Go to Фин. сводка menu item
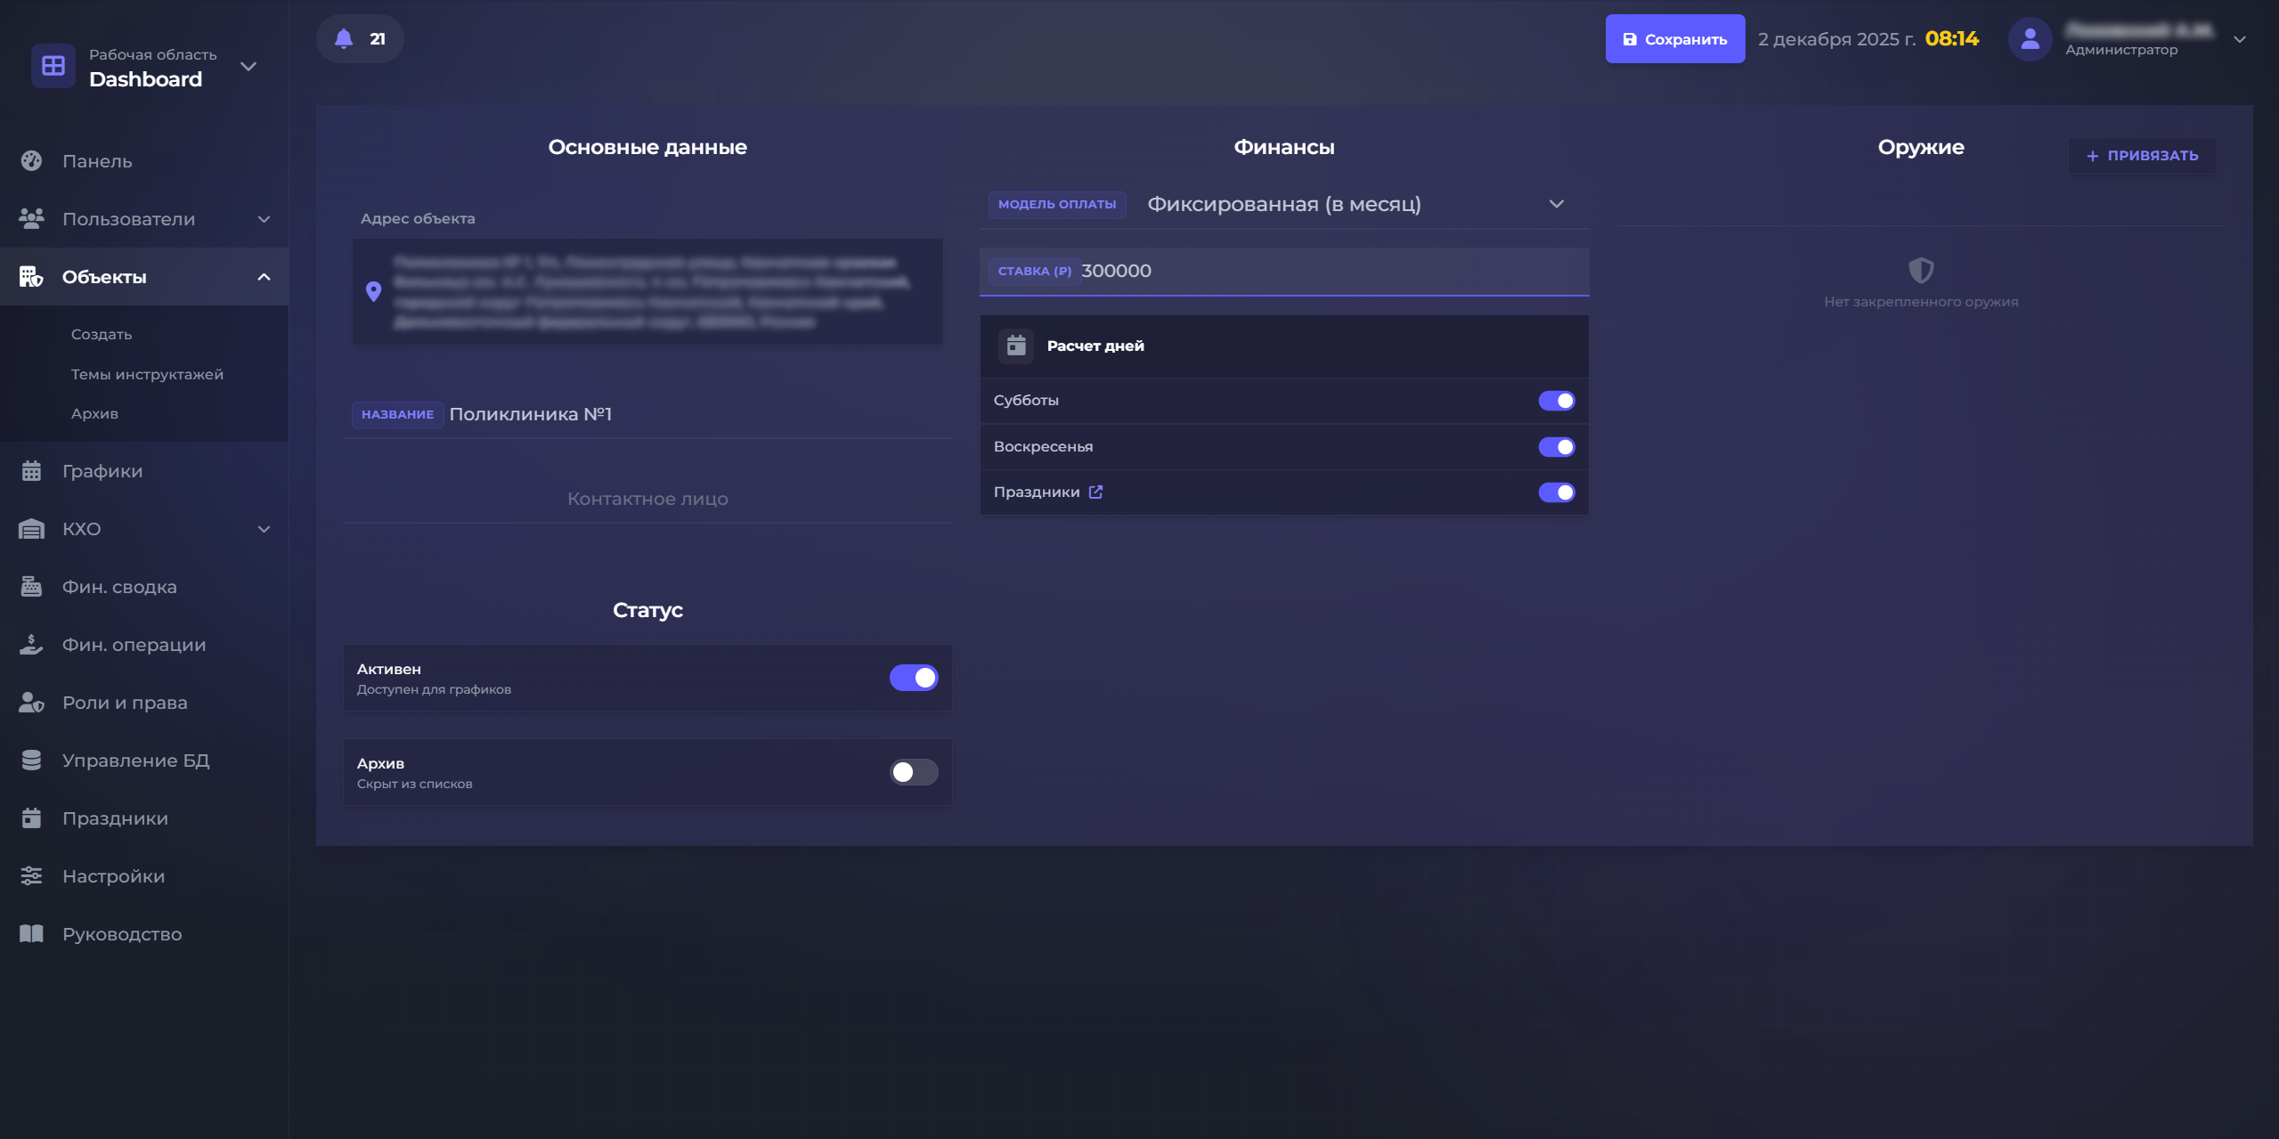Screen dimensions: 2279x1139 (119, 587)
